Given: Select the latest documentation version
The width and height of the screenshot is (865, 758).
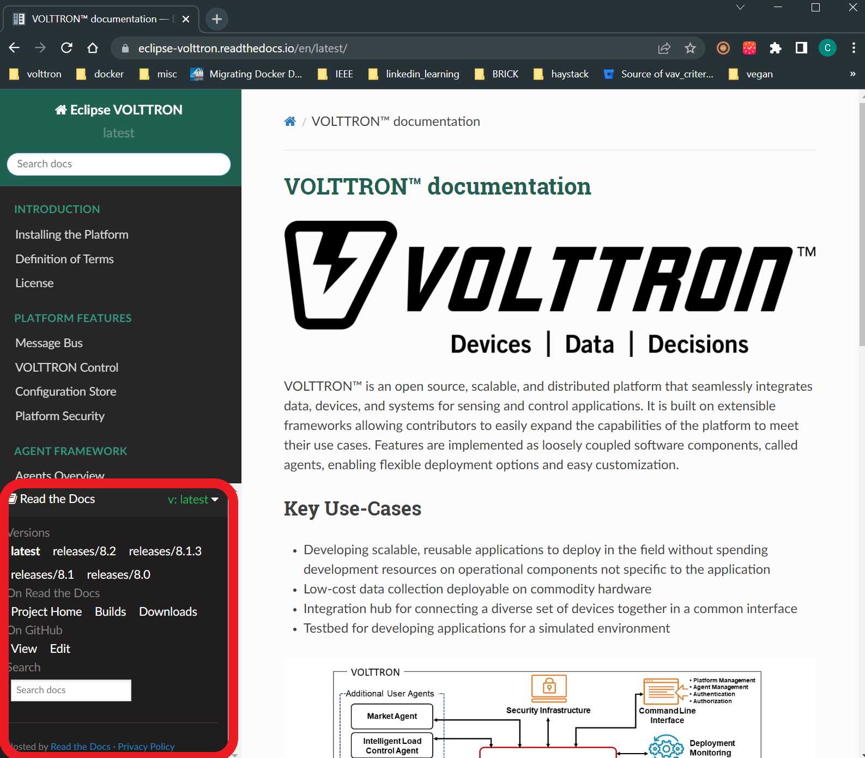Looking at the screenshot, I should pos(25,551).
